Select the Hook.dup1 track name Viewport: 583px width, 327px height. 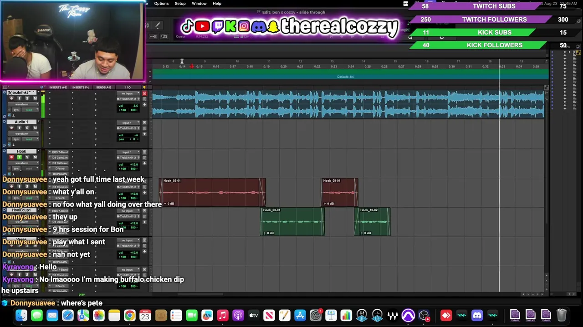21,210
